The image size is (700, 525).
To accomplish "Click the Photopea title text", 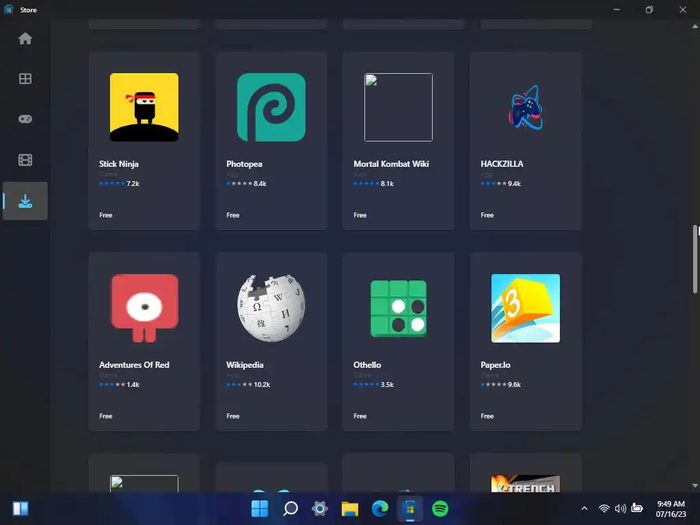I will [x=244, y=164].
